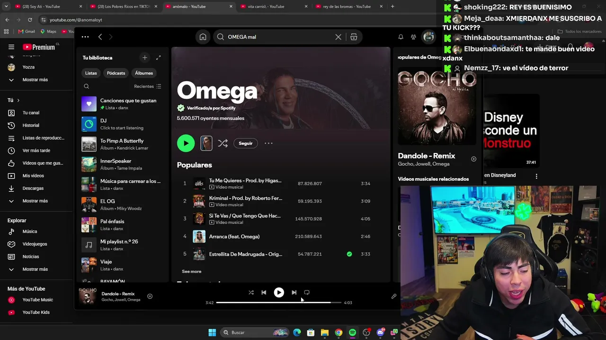Clear the Spotify search text with X

338,37
